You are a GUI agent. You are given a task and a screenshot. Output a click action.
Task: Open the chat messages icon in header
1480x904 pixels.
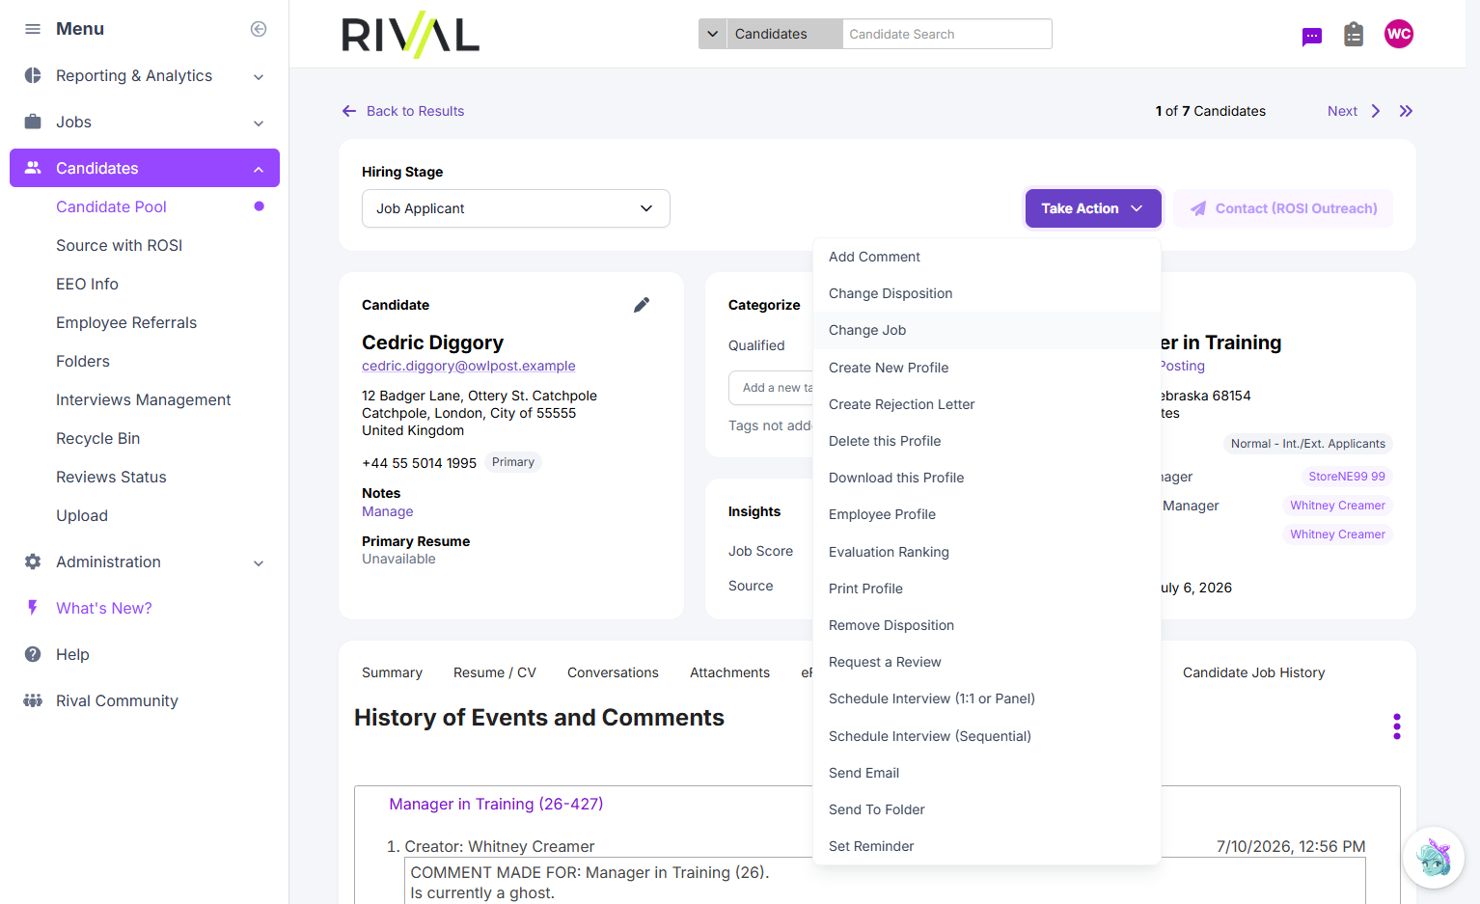coord(1312,37)
